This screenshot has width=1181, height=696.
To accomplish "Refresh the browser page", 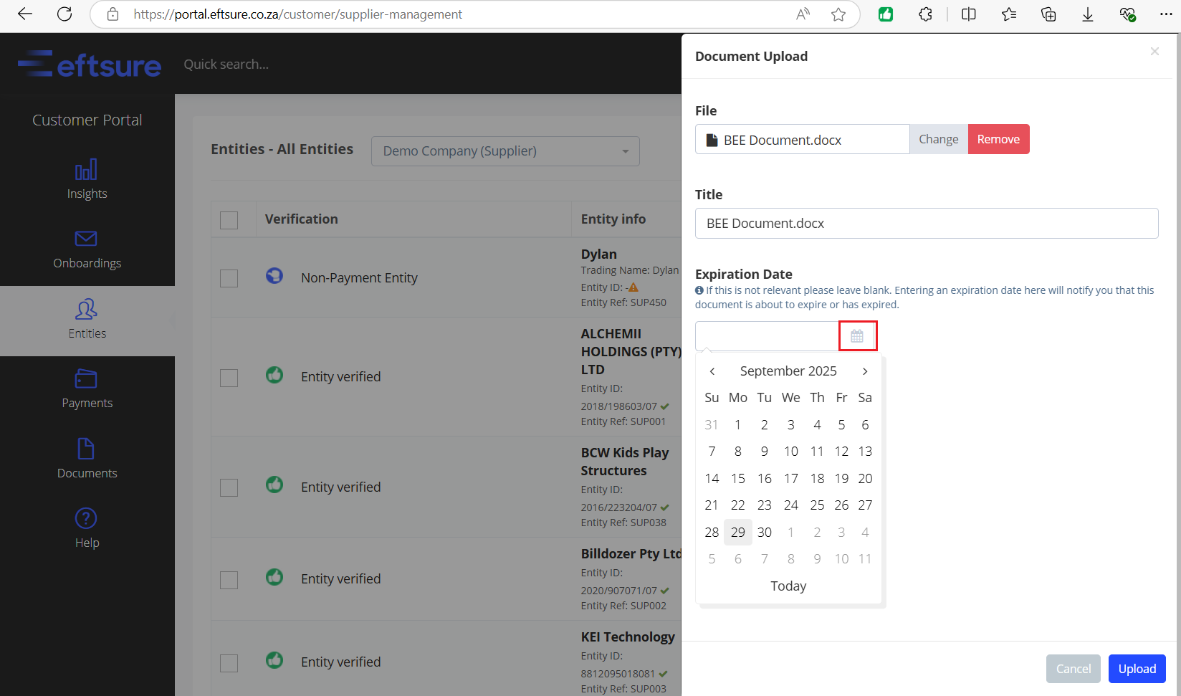I will click(64, 14).
